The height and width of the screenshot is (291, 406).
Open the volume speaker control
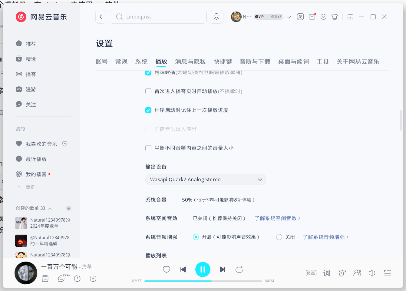pos(372,273)
